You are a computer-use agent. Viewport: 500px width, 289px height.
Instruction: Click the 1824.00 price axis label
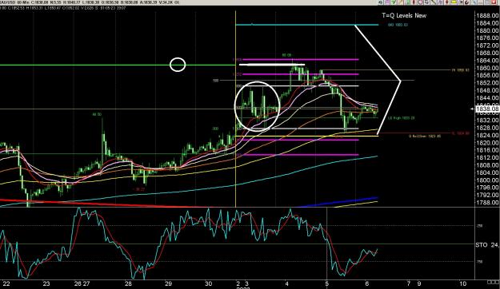487,135
